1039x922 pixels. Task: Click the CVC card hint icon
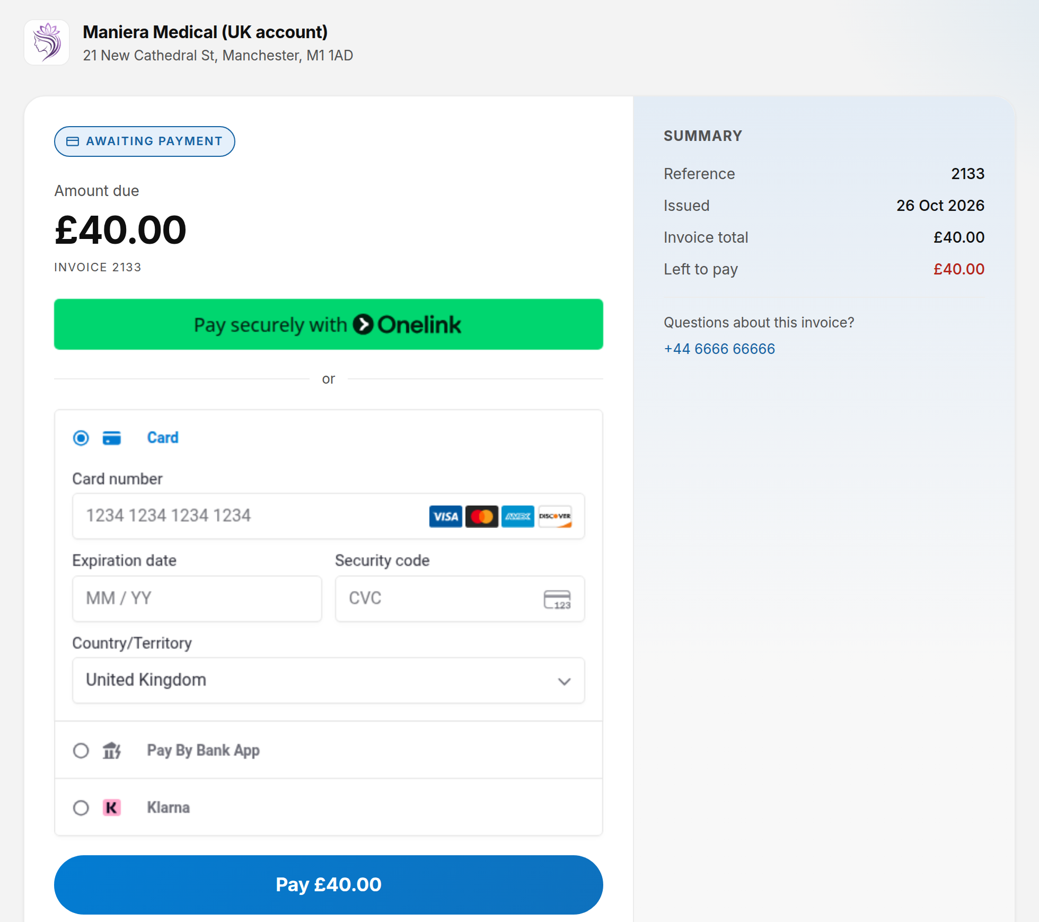(557, 599)
